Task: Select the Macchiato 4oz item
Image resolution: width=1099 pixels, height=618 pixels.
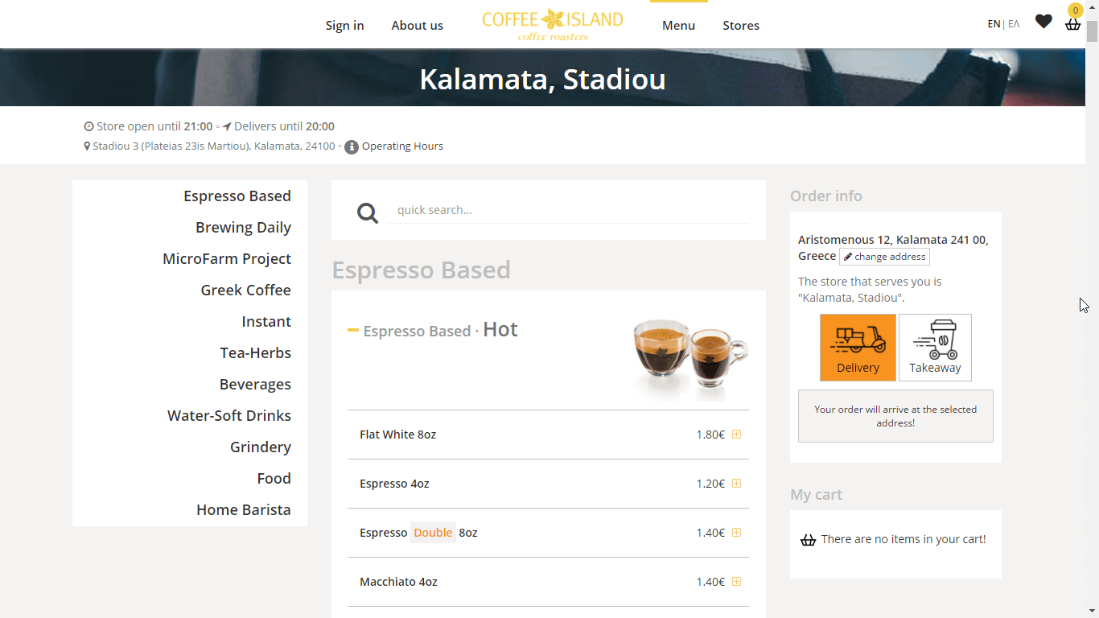Action: point(398,582)
